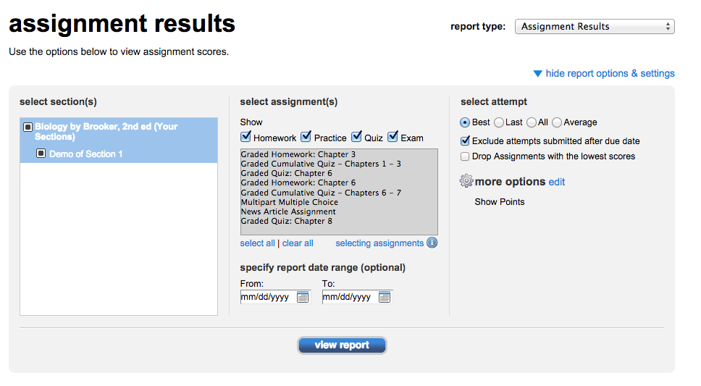Screen dimensions: 701x386
Task: Open the report type dropdown
Action: click(x=594, y=27)
